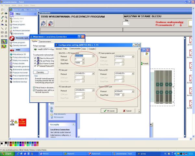Open PC barcode port Protocol dropdown
195x156 pixels.
point(93,90)
